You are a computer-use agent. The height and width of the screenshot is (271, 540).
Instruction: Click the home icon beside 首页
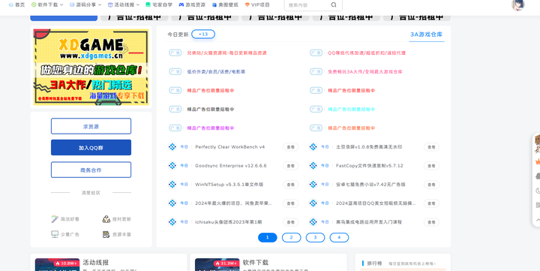(x=10, y=5)
